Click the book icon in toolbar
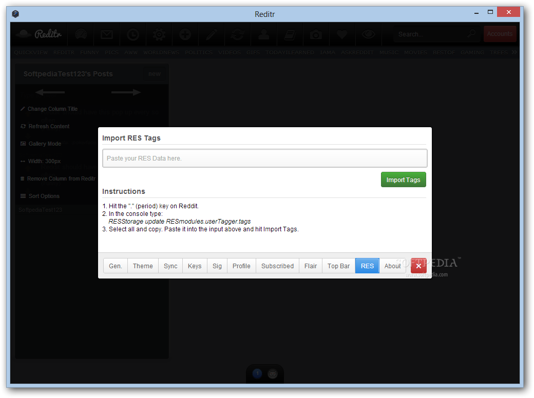 click(x=290, y=34)
